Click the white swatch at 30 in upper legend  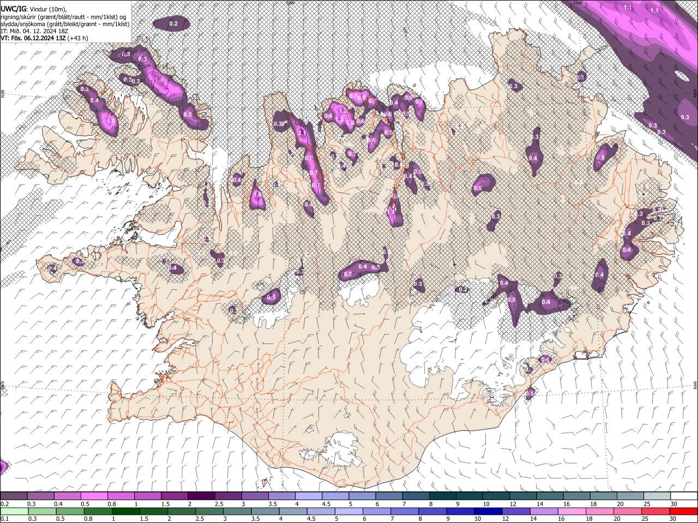[x=684, y=496]
